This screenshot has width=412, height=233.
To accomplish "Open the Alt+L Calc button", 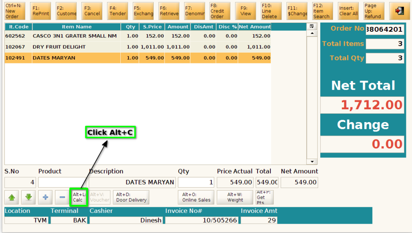I will (x=79, y=197).
